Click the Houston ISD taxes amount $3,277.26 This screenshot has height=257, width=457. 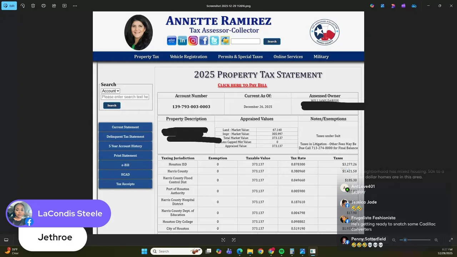(349, 165)
